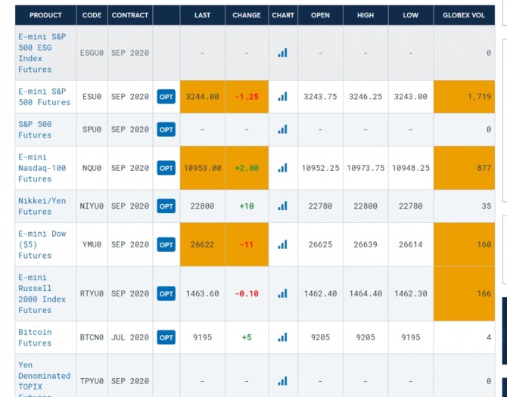
Task: Click the PRODUCT column header
Action: [45, 15]
